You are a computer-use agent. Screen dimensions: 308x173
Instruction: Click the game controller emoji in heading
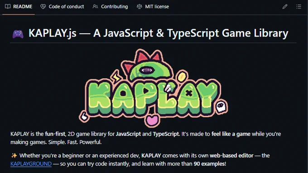pyautogui.click(x=18, y=34)
